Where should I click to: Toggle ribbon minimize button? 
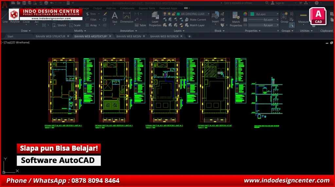point(186,8)
